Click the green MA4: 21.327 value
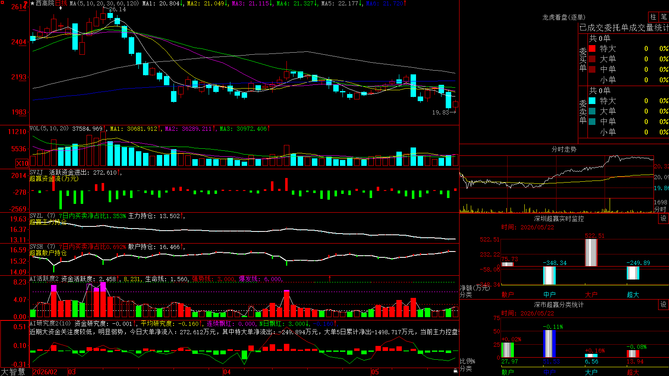 point(296,3)
